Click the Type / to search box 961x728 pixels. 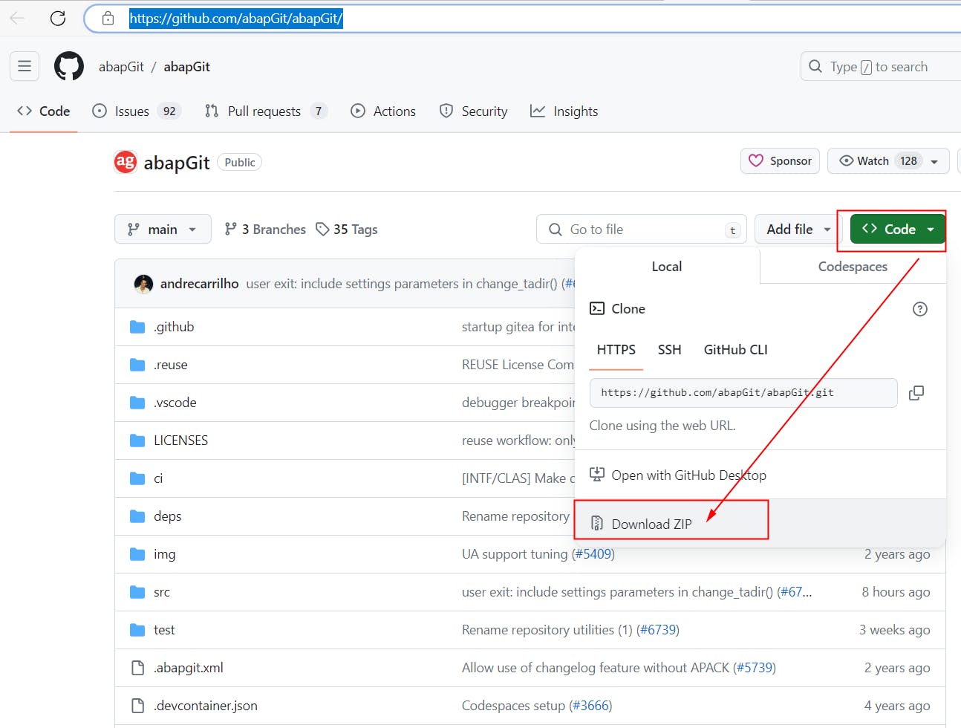click(x=881, y=66)
